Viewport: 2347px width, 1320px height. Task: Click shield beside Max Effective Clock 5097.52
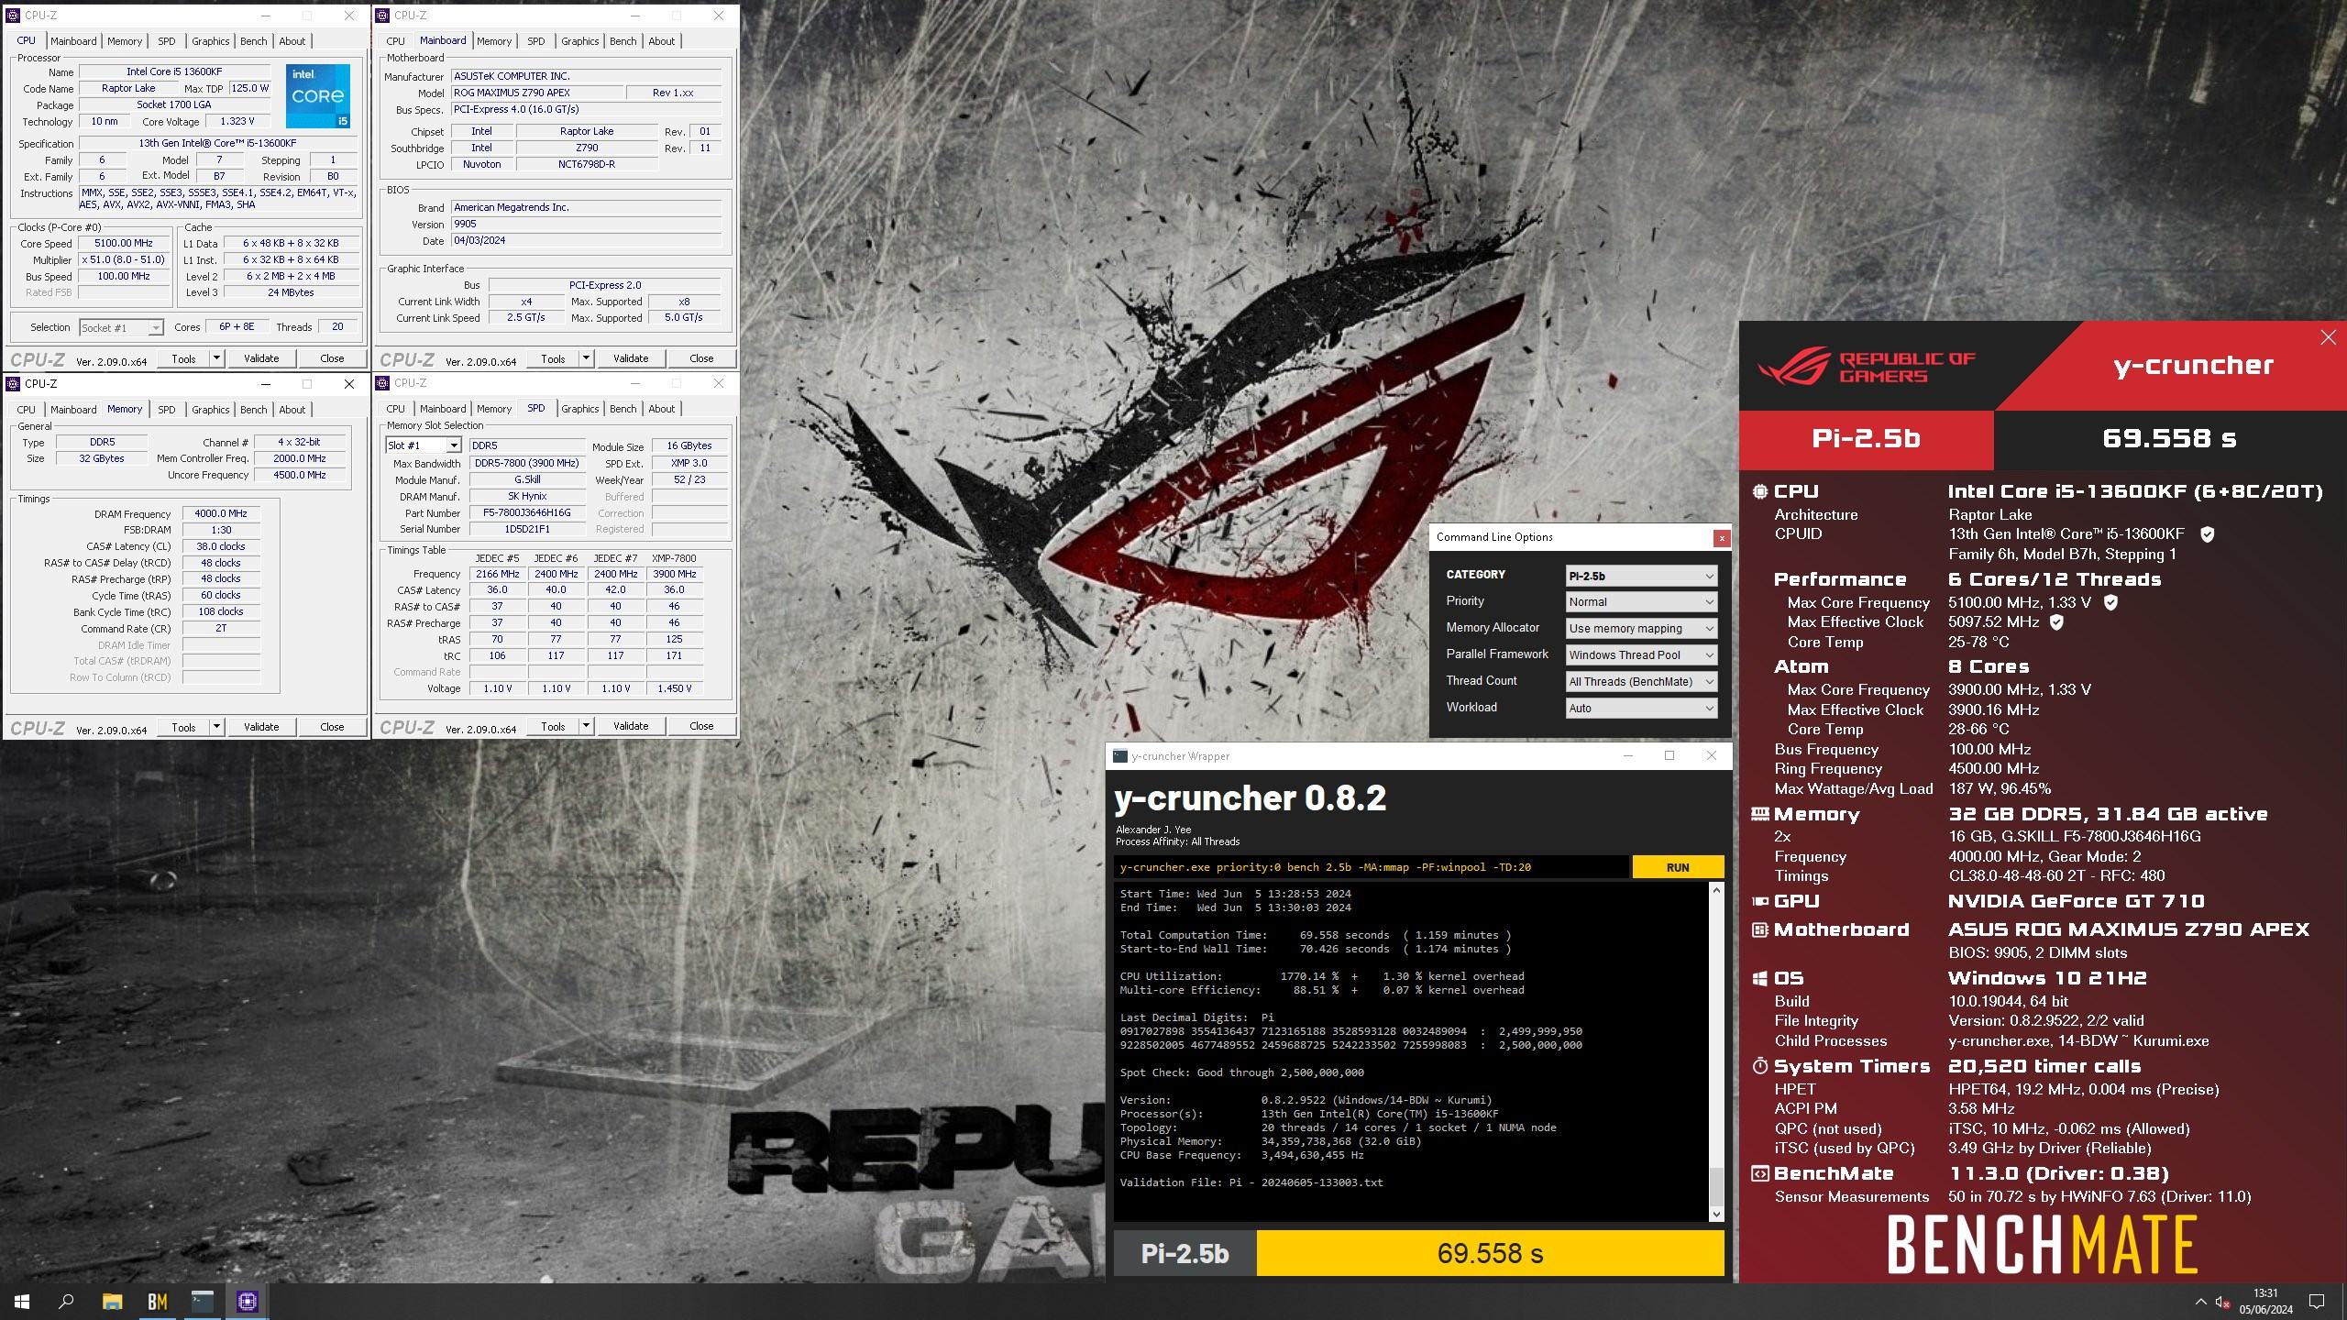(2056, 622)
